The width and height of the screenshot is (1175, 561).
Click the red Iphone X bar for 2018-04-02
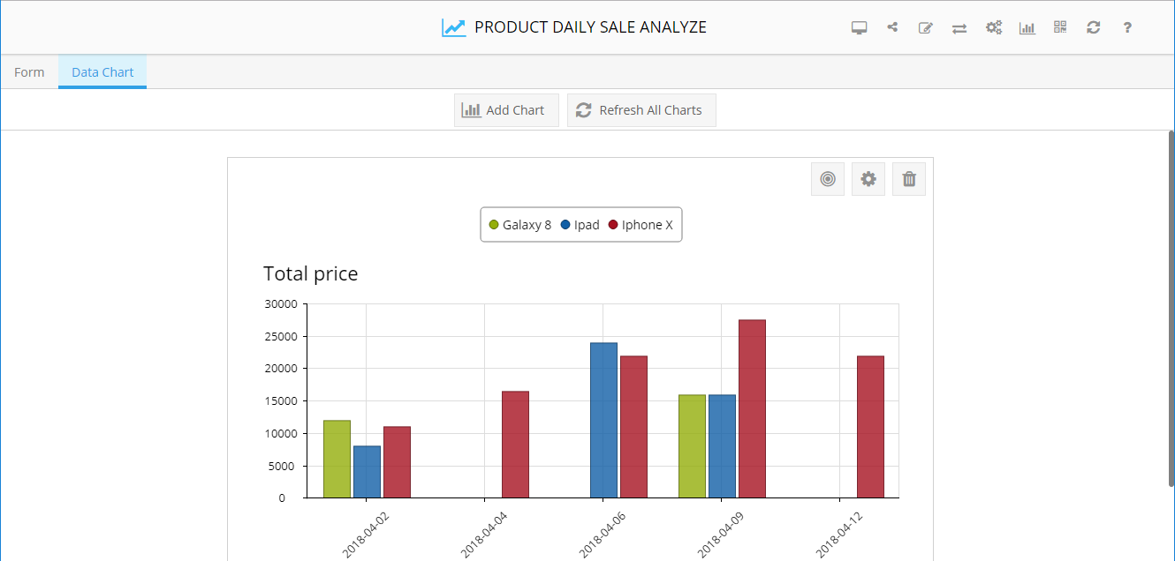[397, 462]
